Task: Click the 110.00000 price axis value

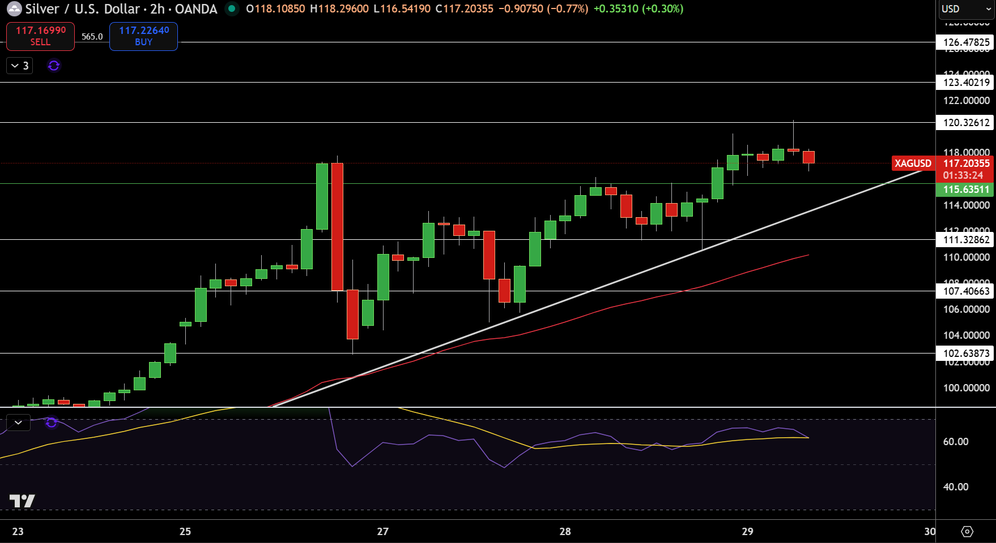Action: [x=966, y=257]
